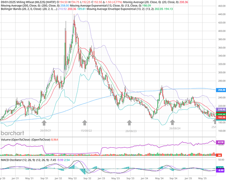This screenshot has width=226, height=181.
Task: Click the Jan '24 label on time axis
Action: point(145,178)
